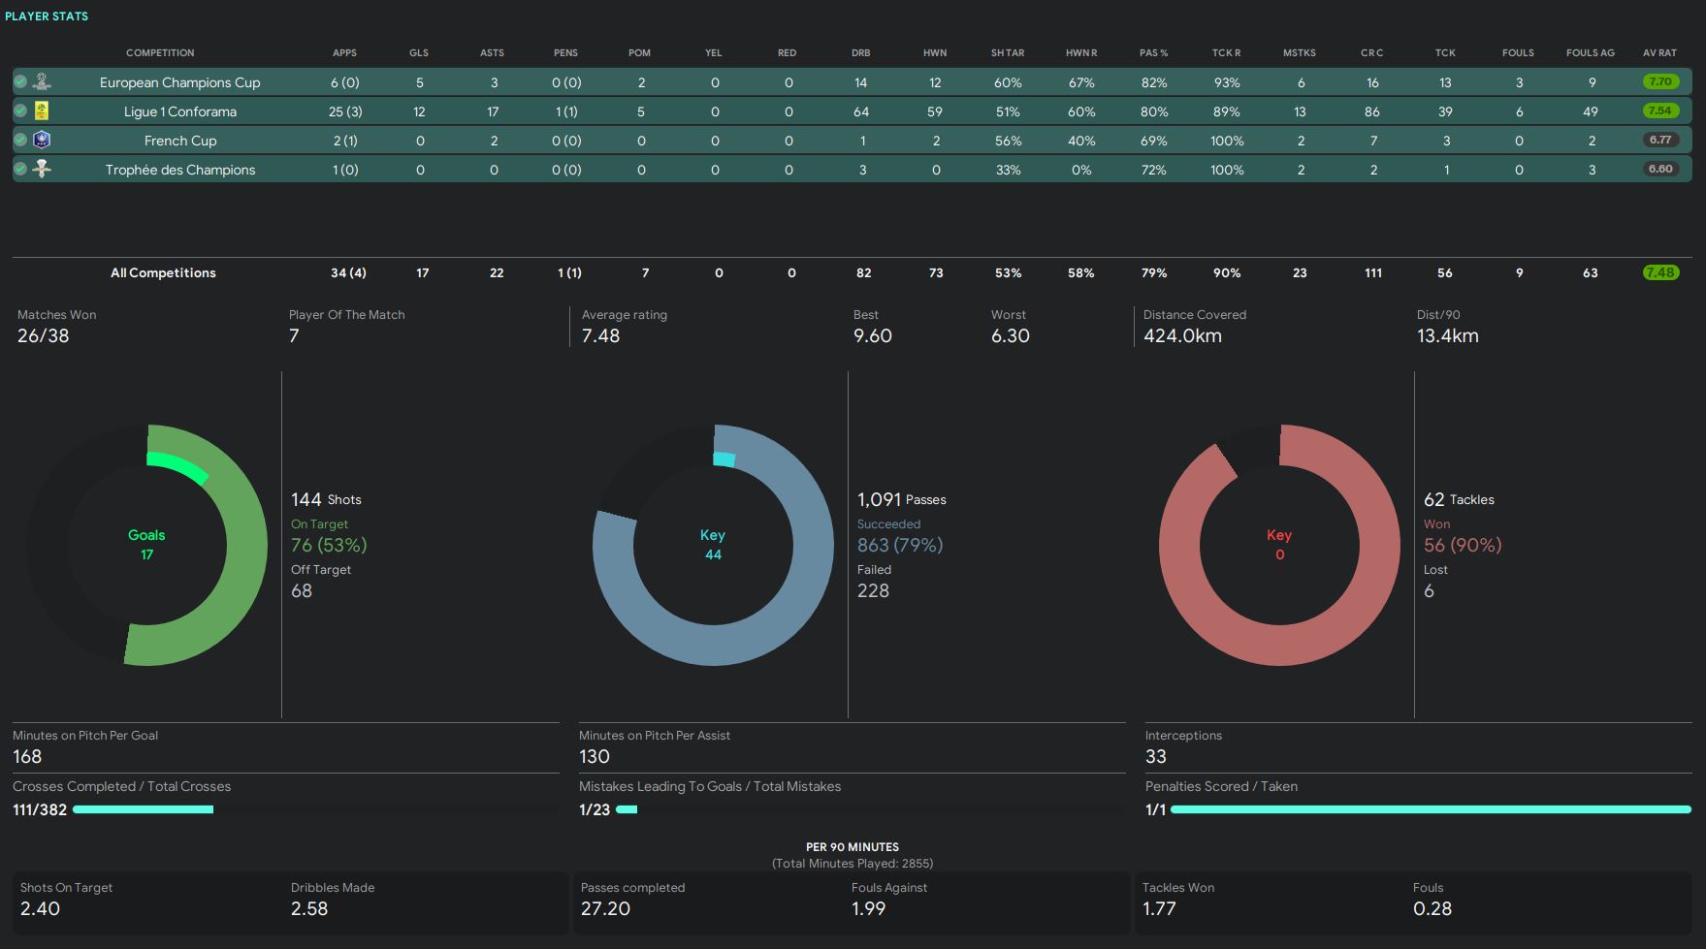Open the Ligue 1 Conforama competition link
The image size is (1706, 949).
[x=179, y=111]
